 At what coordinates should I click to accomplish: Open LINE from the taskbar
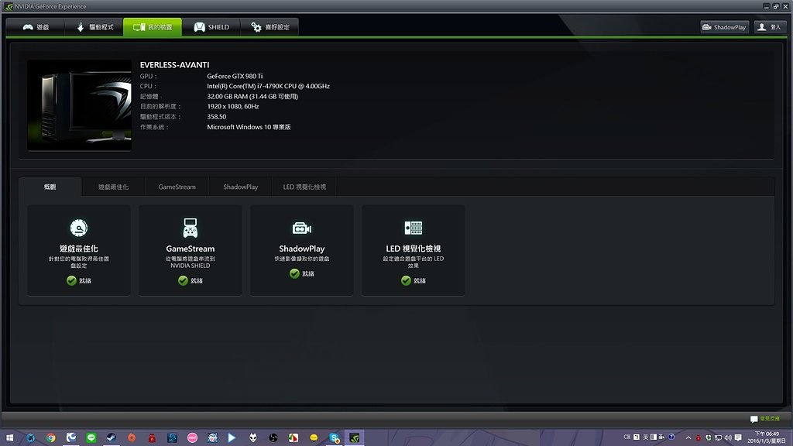click(91, 438)
